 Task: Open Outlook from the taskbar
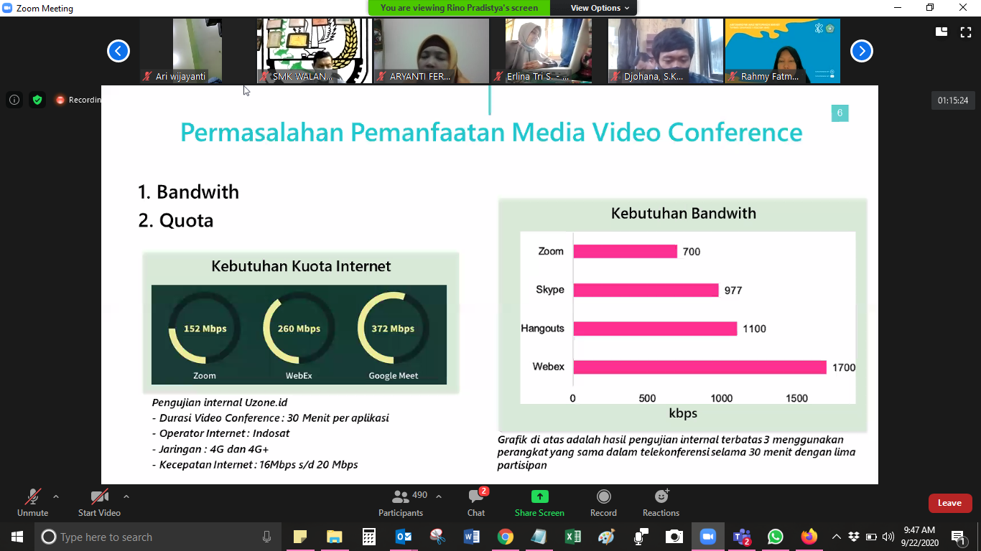(x=404, y=537)
